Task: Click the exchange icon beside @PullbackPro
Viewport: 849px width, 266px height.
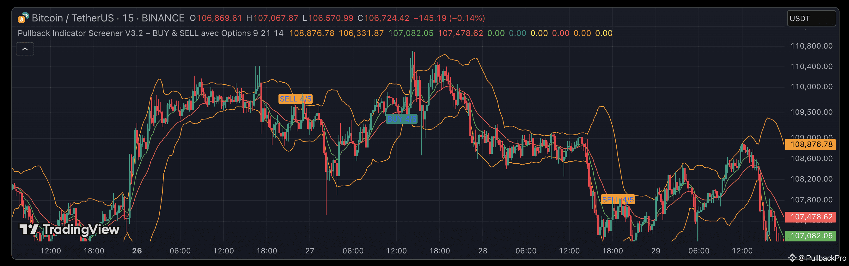Action: click(792, 258)
